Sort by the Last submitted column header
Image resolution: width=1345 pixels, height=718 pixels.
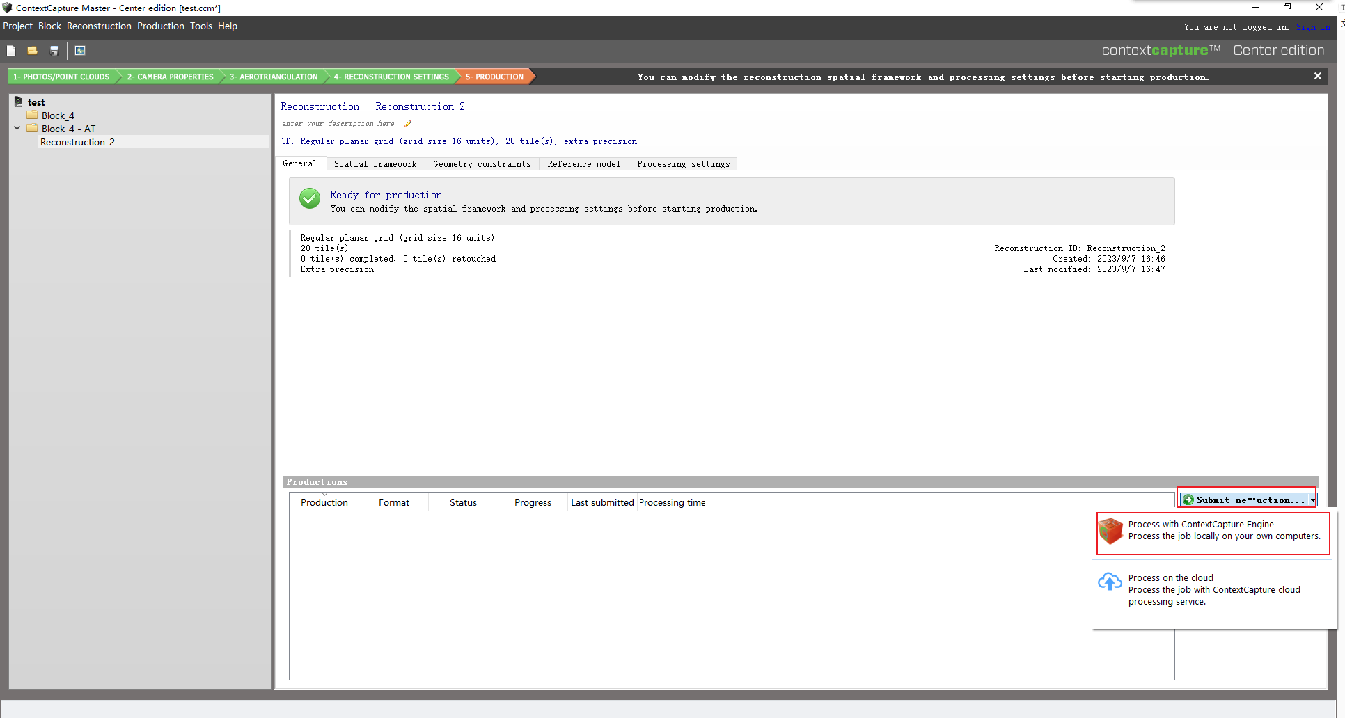click(x=603, y=502)
